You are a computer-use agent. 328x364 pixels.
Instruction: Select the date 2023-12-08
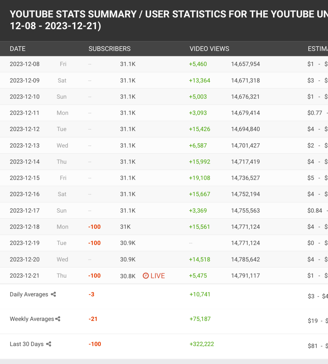[25, 64]
